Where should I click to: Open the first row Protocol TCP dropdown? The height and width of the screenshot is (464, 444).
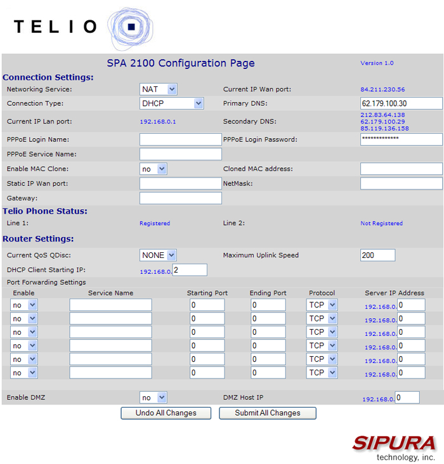click(x=322, y=305)
